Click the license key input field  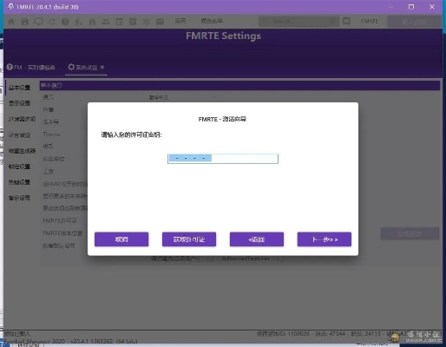[x=223, y=159]
